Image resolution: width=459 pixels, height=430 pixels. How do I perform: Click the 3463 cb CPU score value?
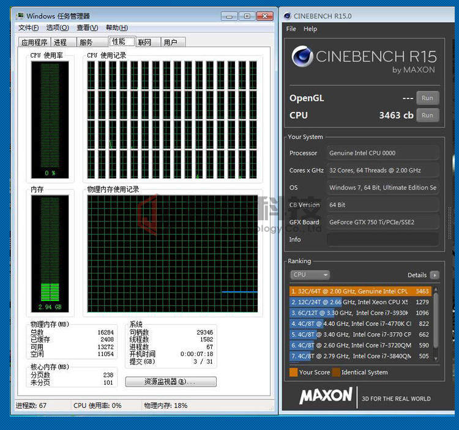coord(396,115)
